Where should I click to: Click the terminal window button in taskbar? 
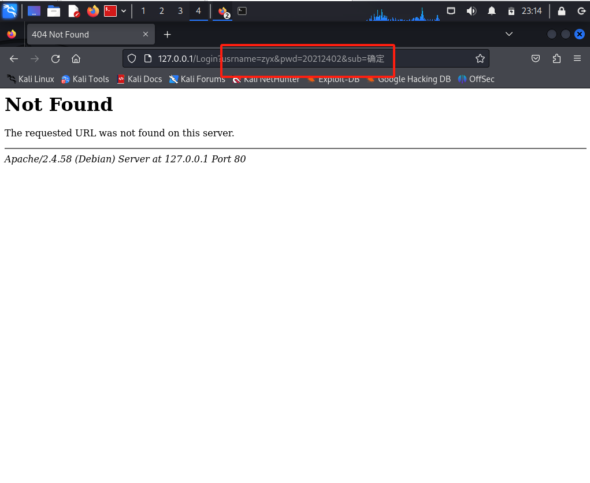click(x=242, y=11)
